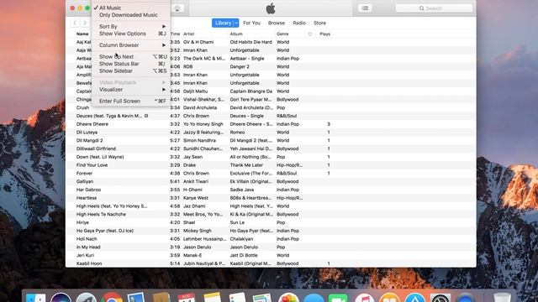Select the Library tab
Viewport: 538px width, 302px height.
pyautogui.click(x=223, y=23)
